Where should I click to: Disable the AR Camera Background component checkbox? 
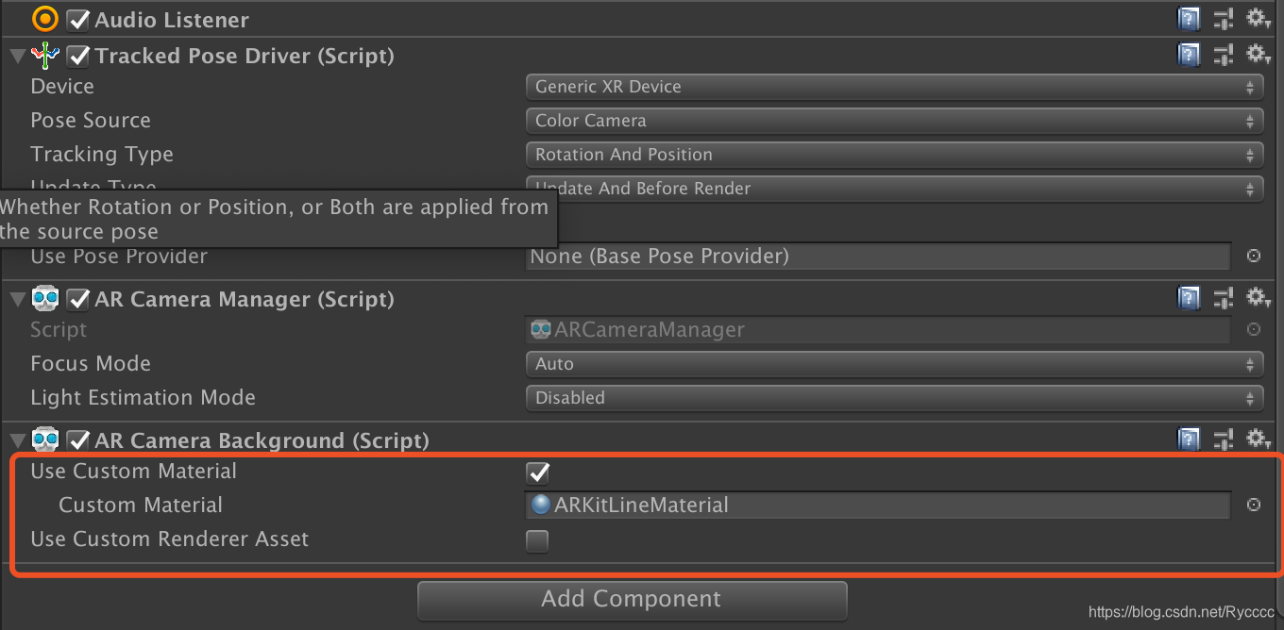[78, 440]
